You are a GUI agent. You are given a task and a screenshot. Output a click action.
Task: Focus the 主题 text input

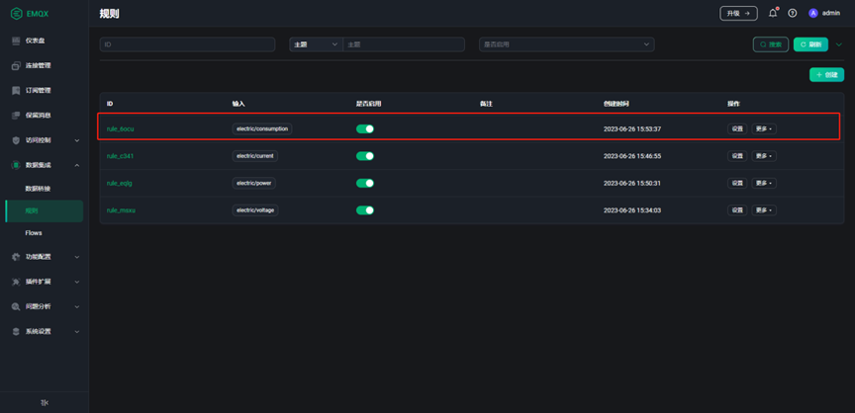point(404,44)
